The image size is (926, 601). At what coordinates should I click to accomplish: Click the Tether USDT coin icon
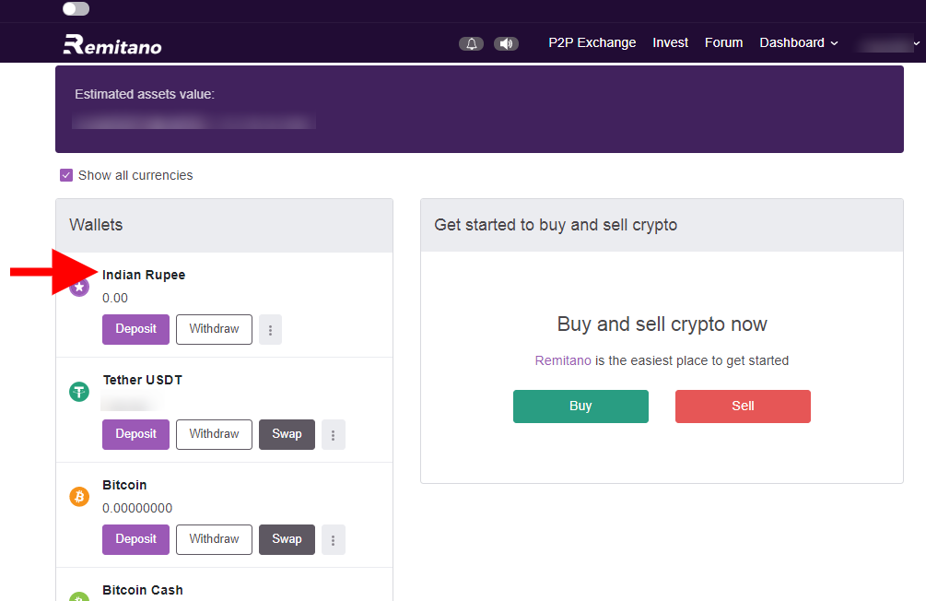click(x=80, y=392)
